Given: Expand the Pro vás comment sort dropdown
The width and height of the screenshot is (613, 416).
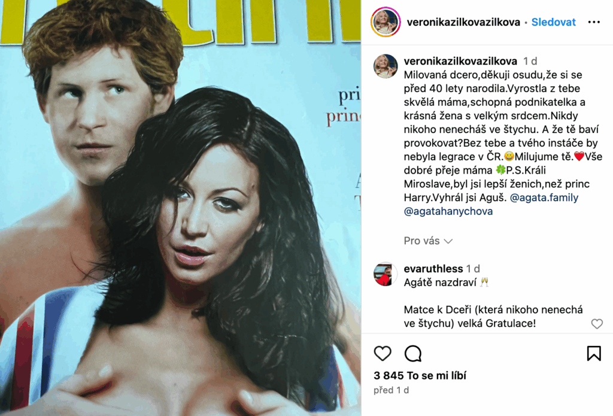Looking at the screenshot, I should (x=428, y=241).
